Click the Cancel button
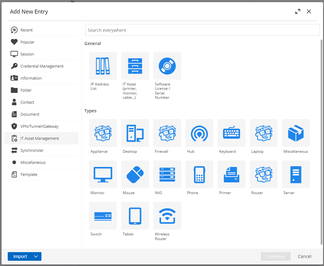This screenshot has height=266, width=324. (x=305, y=256)
